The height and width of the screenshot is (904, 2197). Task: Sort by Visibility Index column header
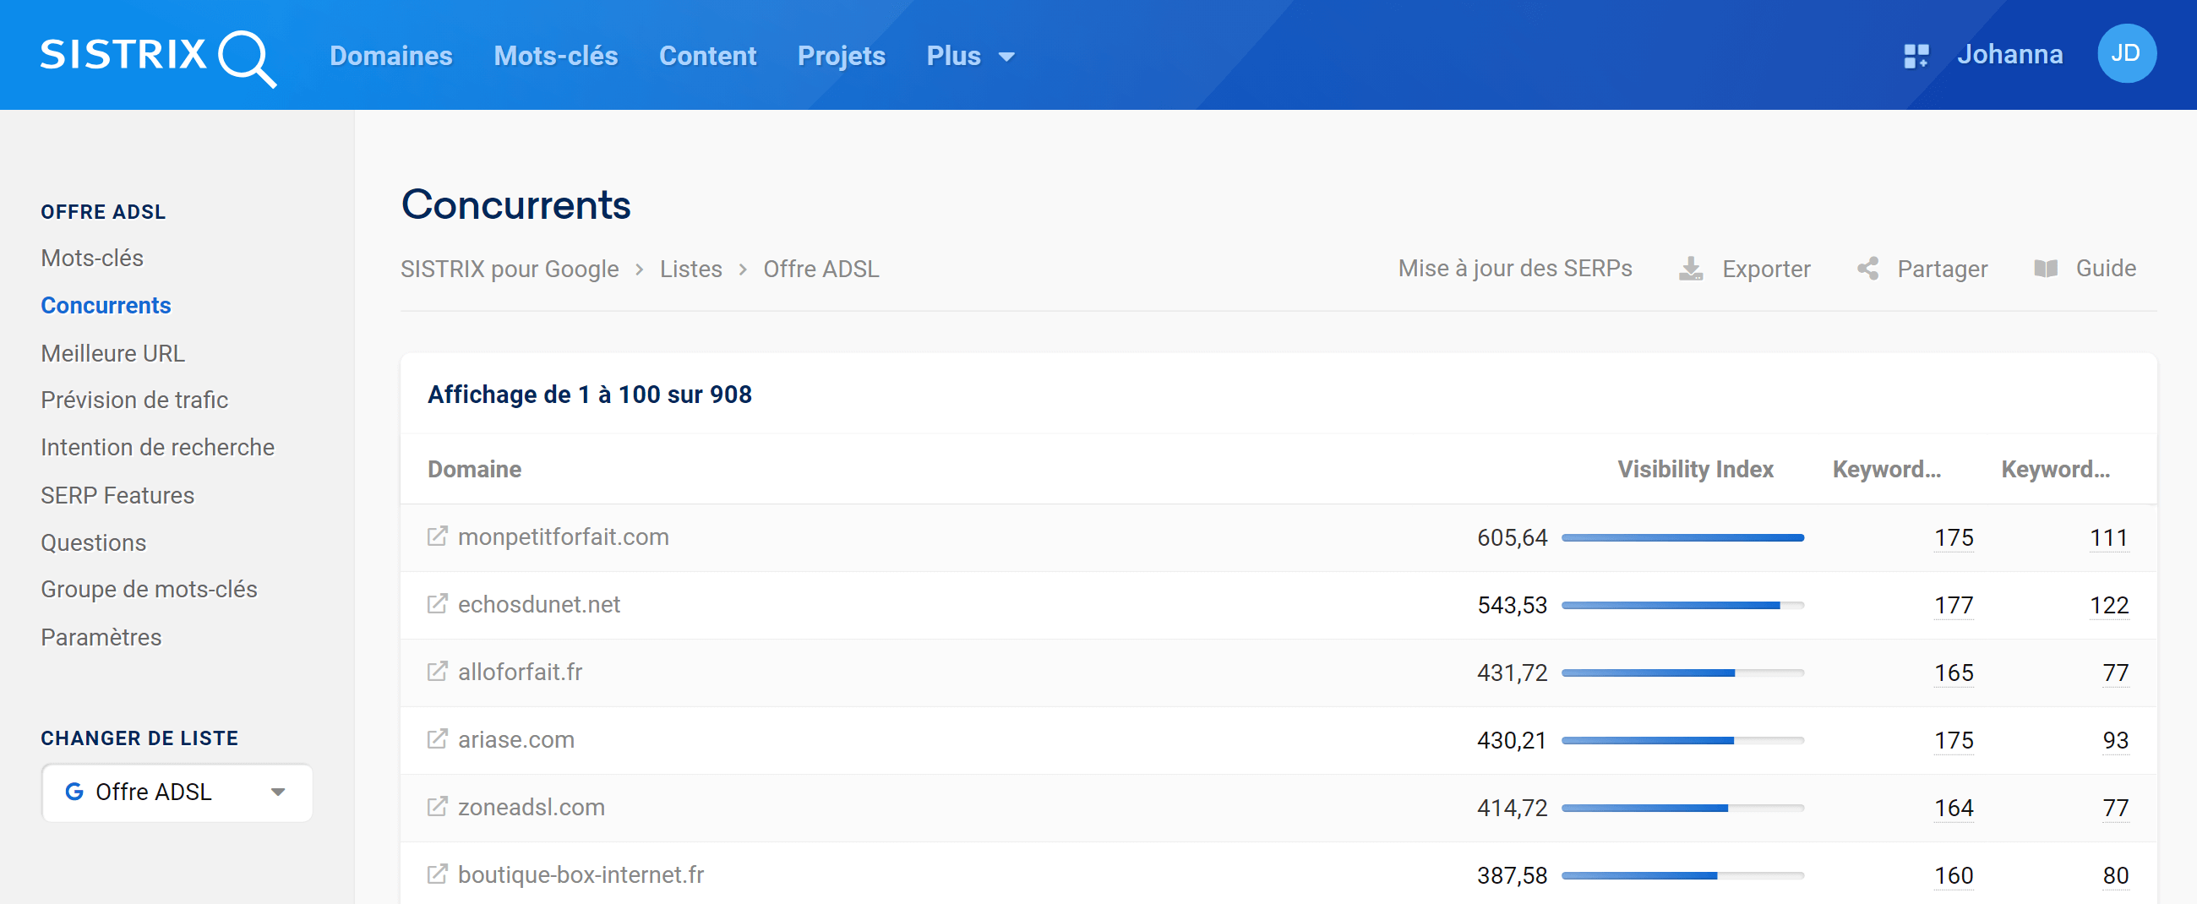[x=1695, y=469]
